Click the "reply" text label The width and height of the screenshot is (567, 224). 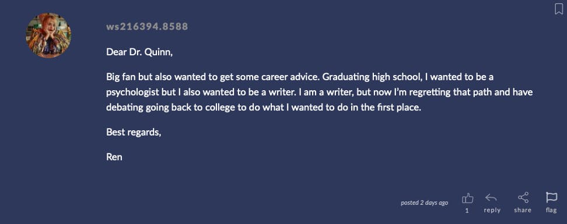(x=492, y=210)
